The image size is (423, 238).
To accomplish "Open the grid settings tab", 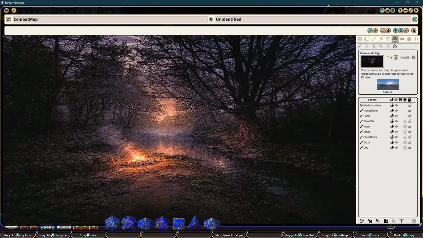I will point(409,39).
